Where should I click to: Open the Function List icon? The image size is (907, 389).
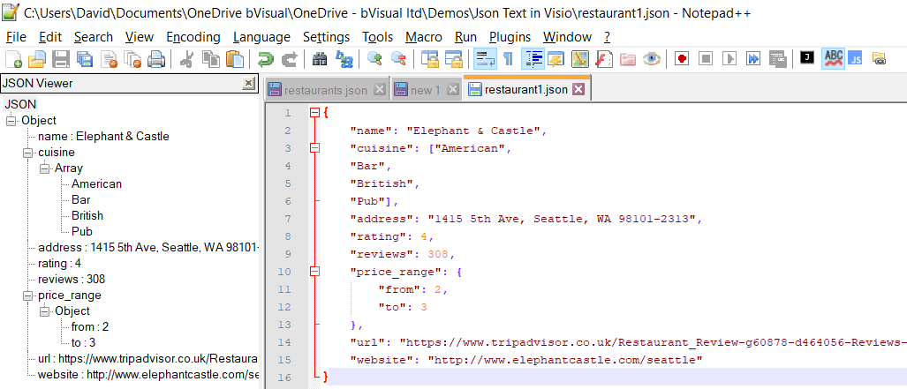604,59
